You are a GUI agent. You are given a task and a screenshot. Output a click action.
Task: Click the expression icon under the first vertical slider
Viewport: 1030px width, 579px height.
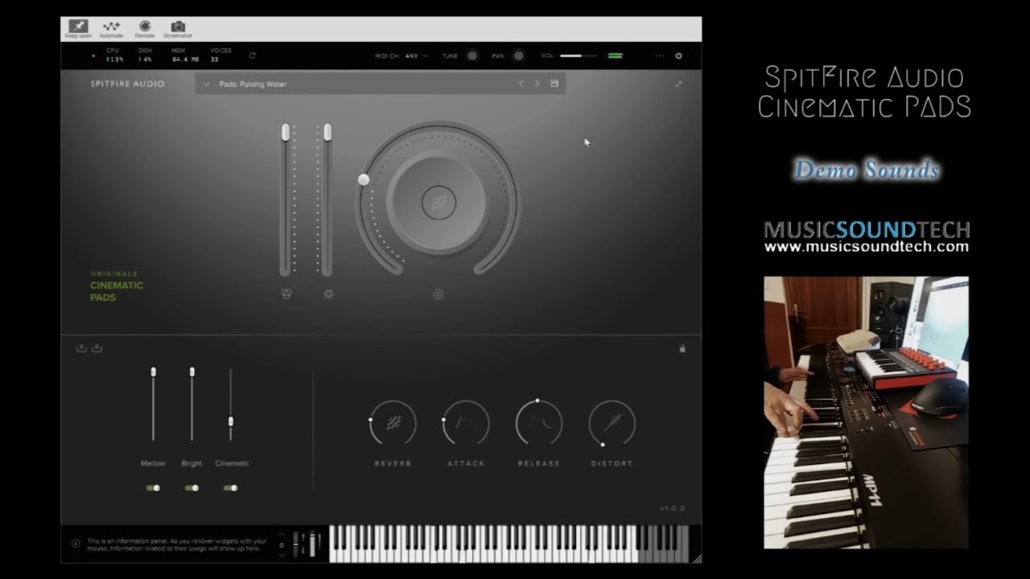pos(286,294)
